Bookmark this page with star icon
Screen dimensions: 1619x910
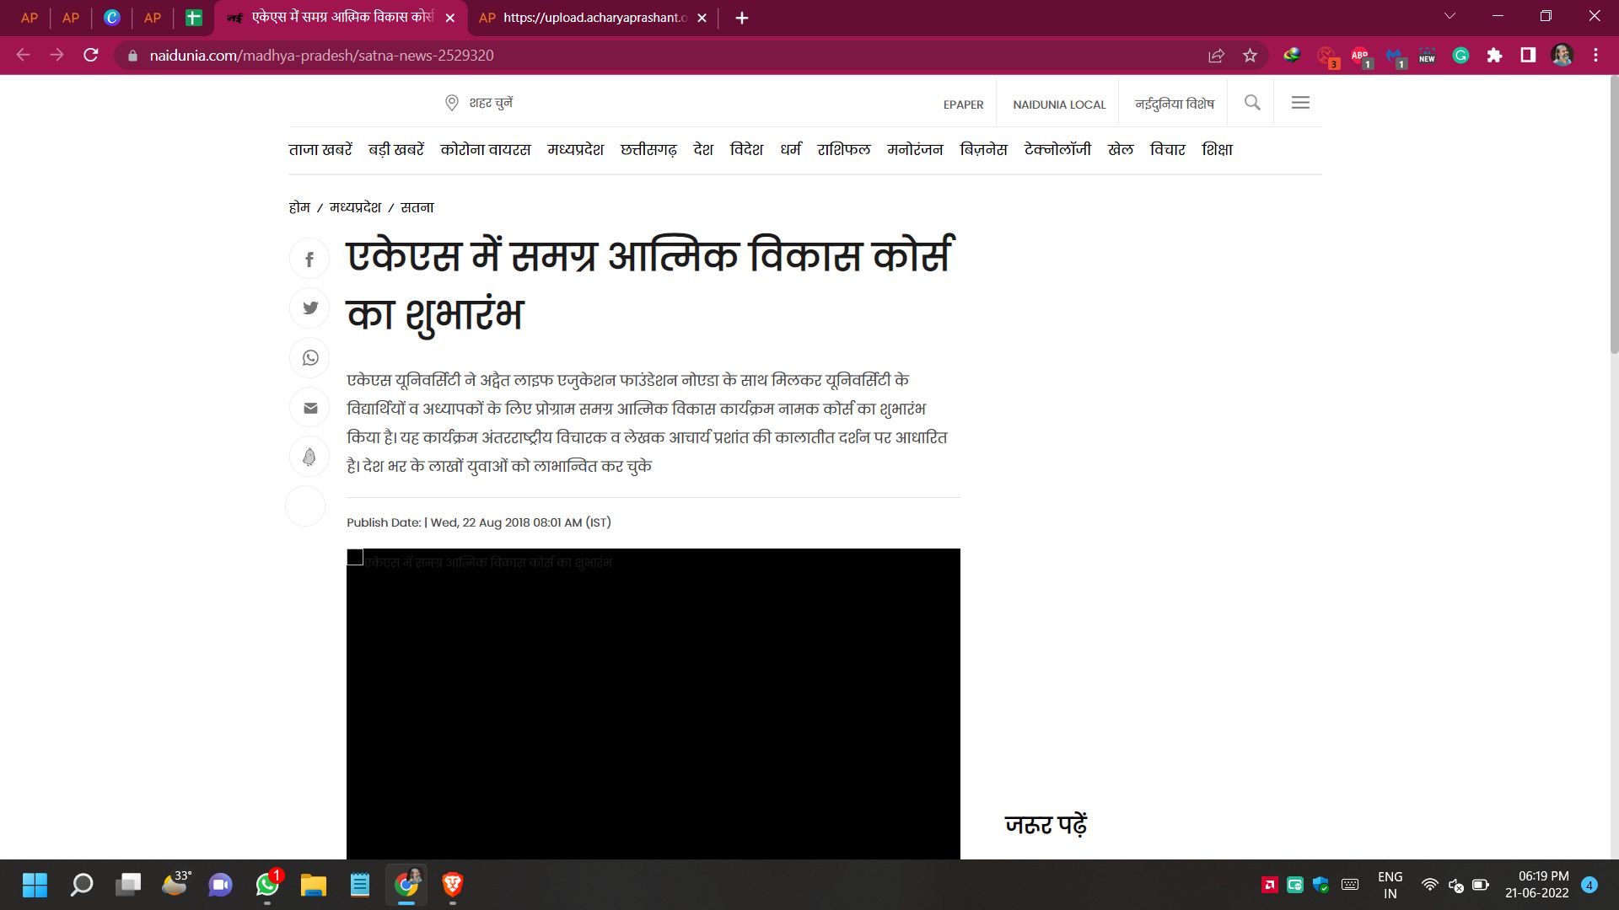[x=1250, y=56]
